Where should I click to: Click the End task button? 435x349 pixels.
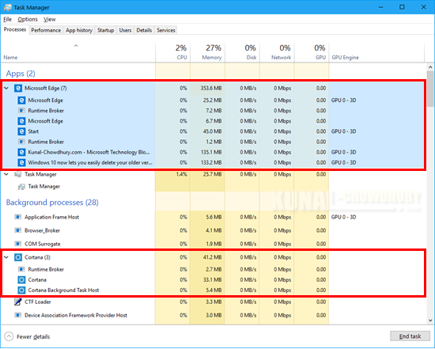click(x=410, y=336)
